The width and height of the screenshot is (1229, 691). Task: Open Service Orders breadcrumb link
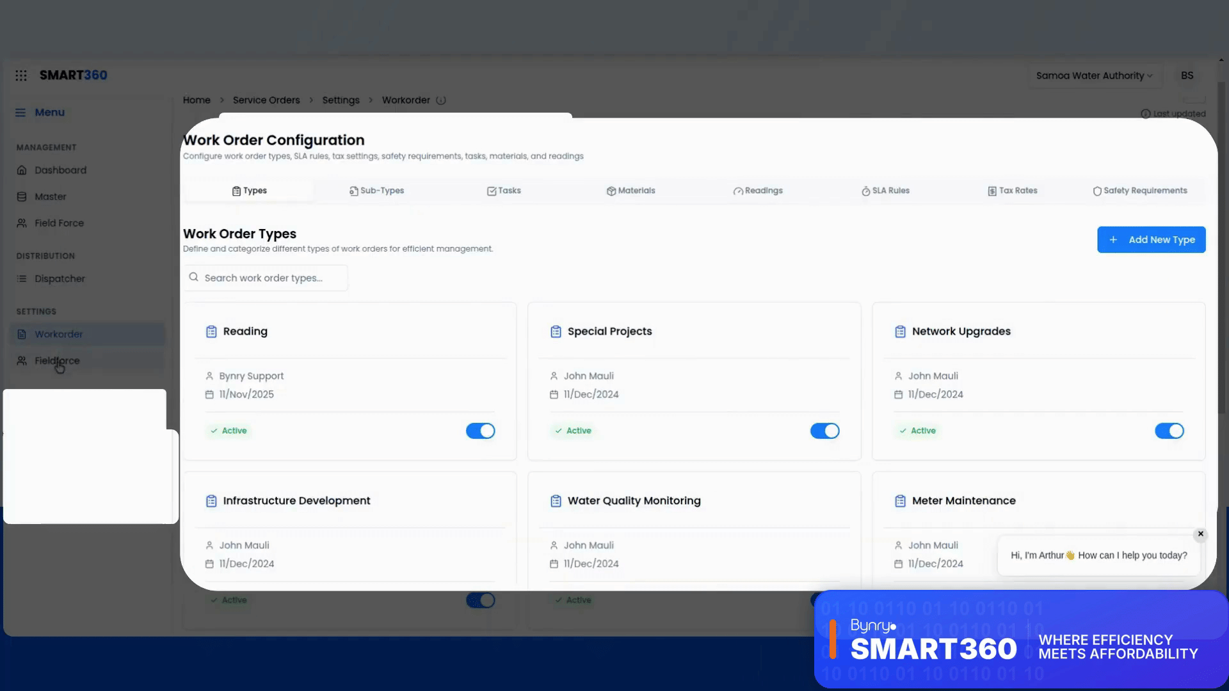(266, 100)
